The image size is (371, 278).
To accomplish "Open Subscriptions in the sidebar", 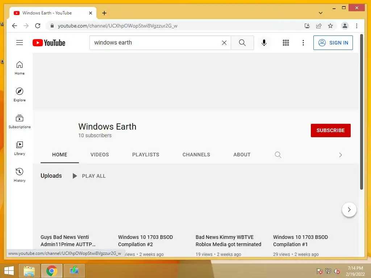I will (x=20, y=122).
